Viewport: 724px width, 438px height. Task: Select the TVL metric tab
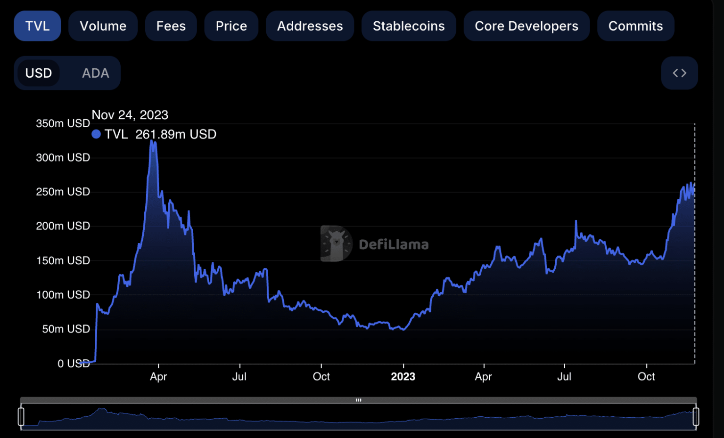(37, 26)
